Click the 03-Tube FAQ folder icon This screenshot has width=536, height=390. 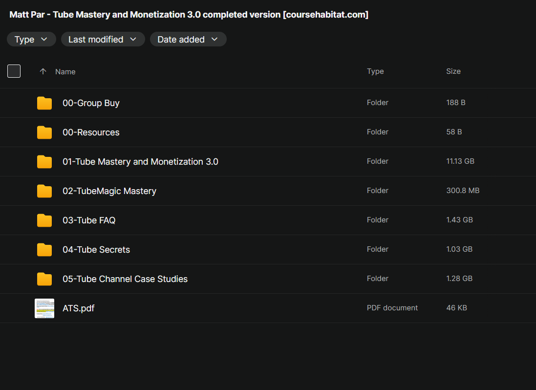tap(44, 220)
